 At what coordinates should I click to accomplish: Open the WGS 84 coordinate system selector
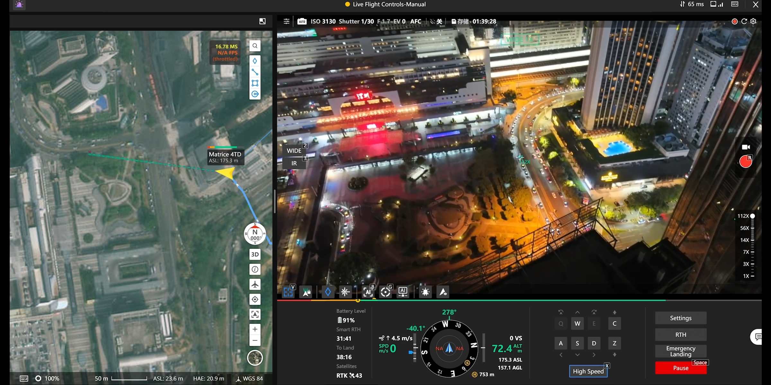coord(250,379)
